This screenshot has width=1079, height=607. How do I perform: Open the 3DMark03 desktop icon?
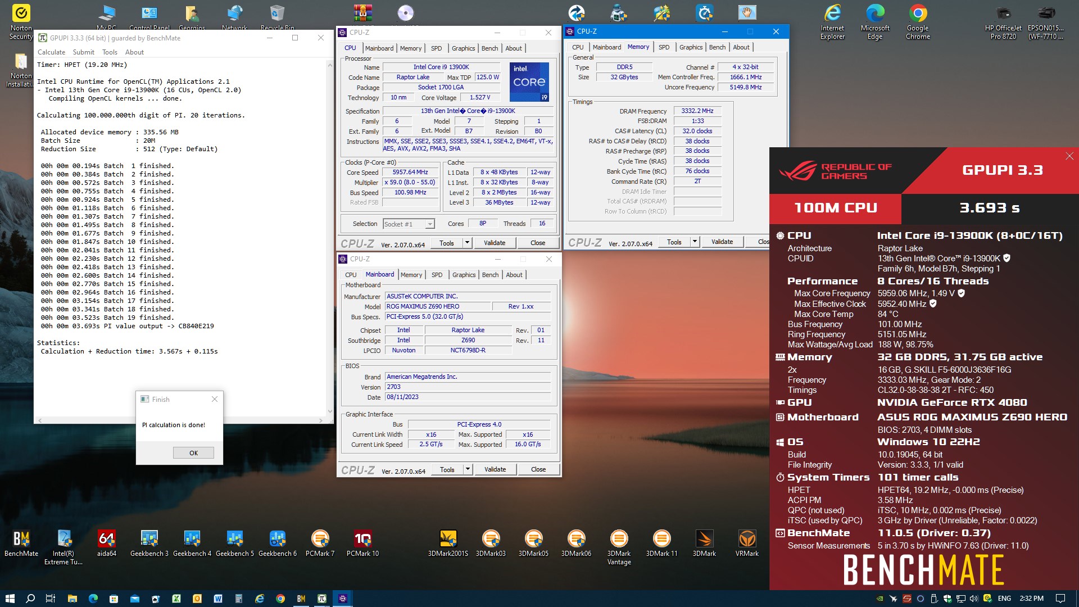pos(491,543)
